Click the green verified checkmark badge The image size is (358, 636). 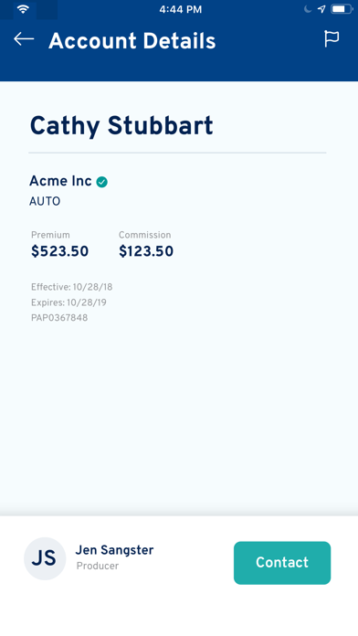[101, 182]
